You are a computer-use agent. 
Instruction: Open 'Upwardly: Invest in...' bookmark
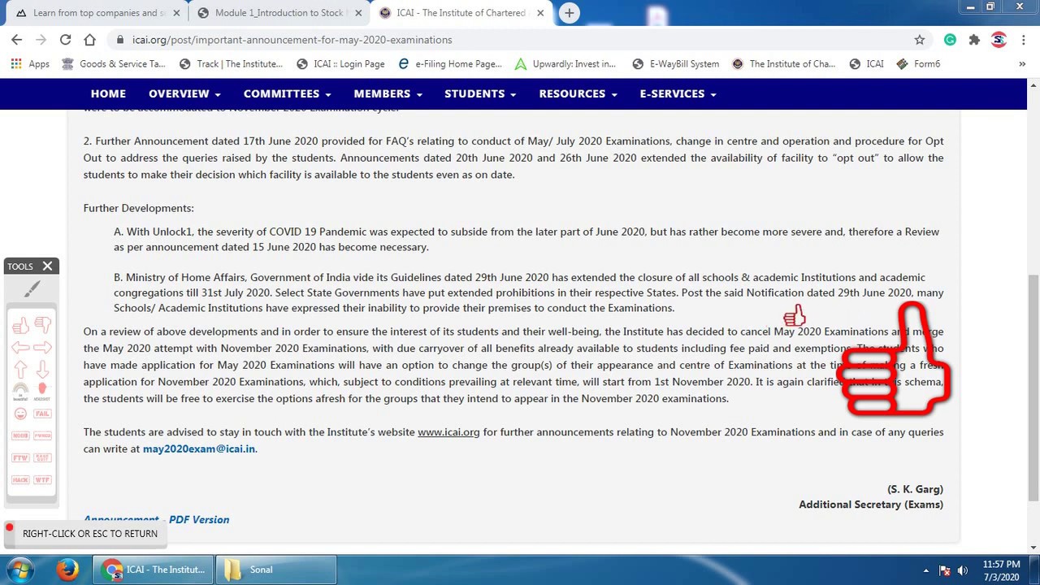pyautogui.click(x=565, y=63)
